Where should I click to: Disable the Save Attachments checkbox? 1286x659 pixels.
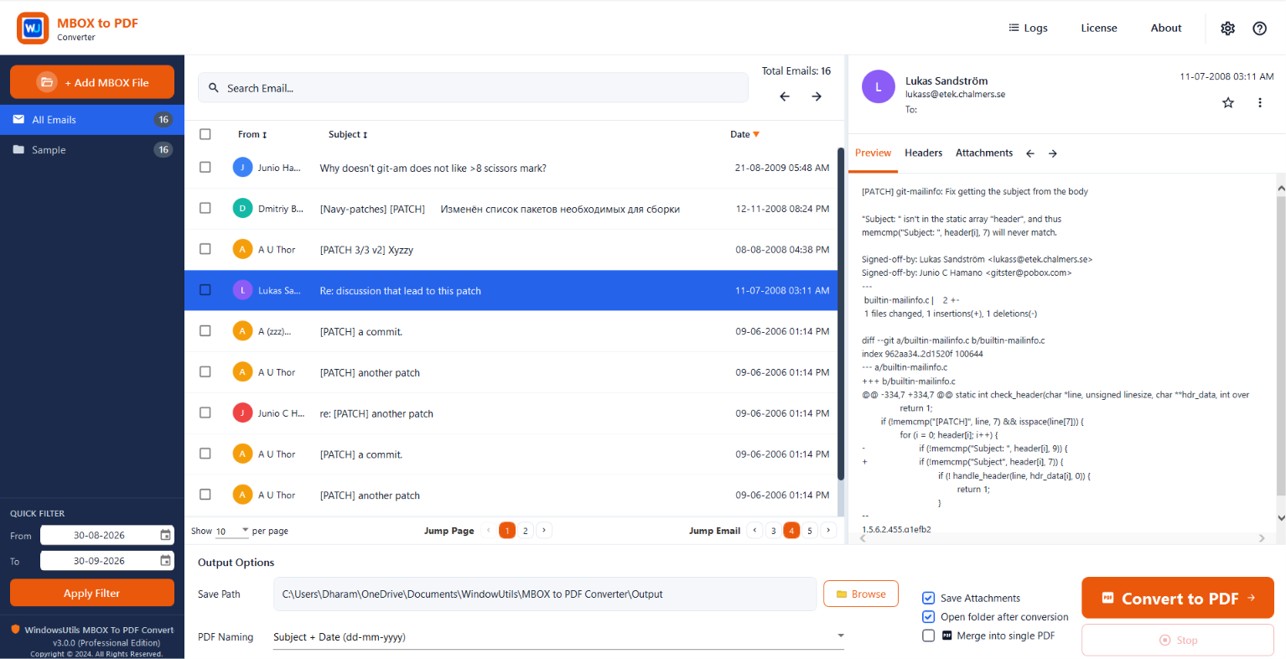click(928, 598)
